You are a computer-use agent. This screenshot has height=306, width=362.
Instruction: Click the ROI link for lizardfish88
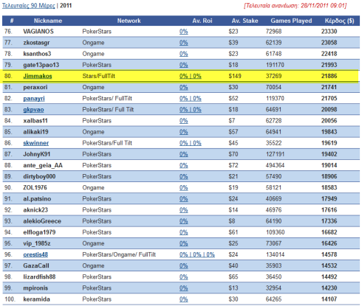coord(184,277)
